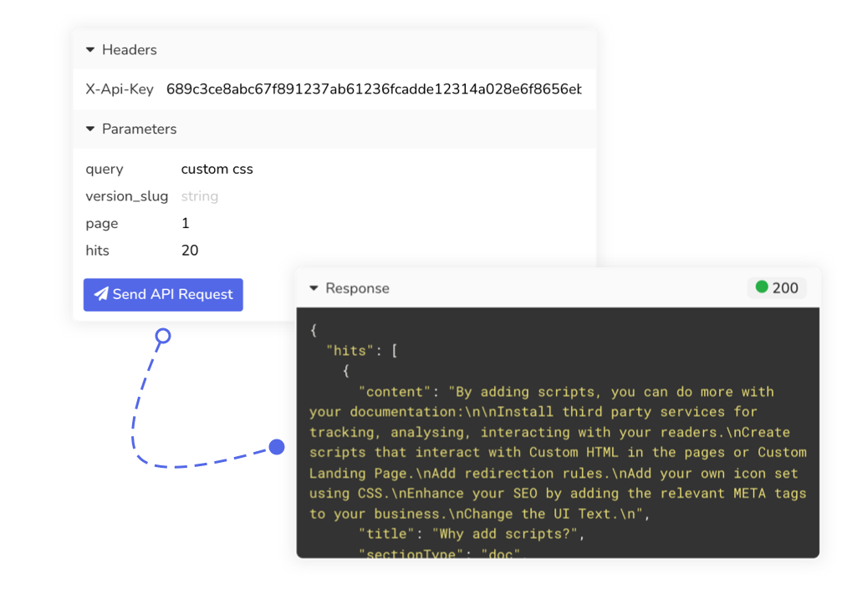This screenshot has height=604, width=852.
Task: Collapse the Headers section triangle
Action: click(x=90, y=50)
